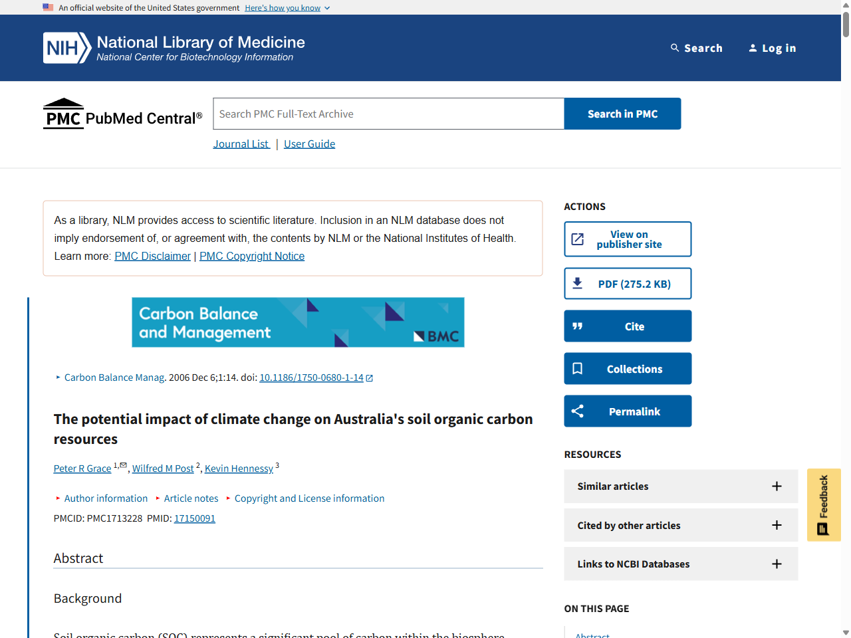Click the Permalink share icon
This screenshot has width=851, height=638.
578,411
